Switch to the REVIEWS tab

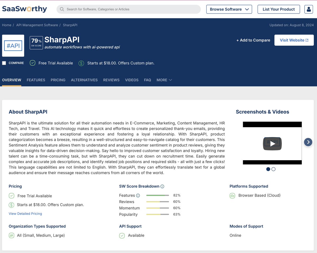pyautogui.click(x=111, y=80)
